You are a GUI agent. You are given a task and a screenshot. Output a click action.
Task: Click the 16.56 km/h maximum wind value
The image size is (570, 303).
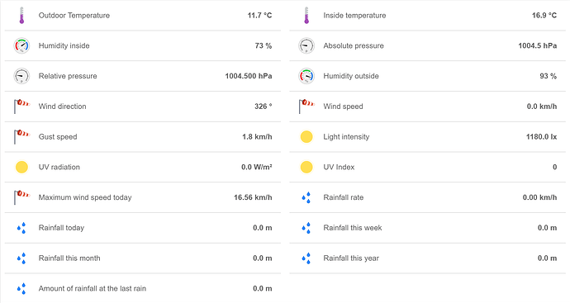pos(253,197)
